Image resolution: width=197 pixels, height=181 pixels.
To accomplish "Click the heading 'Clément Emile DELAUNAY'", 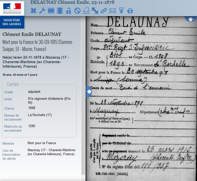I will pos(32,34).
